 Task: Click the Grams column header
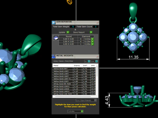point(77,66)
